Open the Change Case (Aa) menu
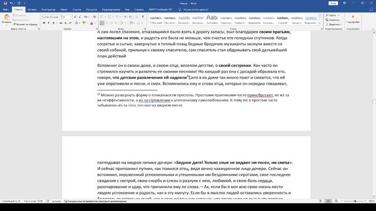The width and height of the screenshot is (376, 211). coord(86,17)
